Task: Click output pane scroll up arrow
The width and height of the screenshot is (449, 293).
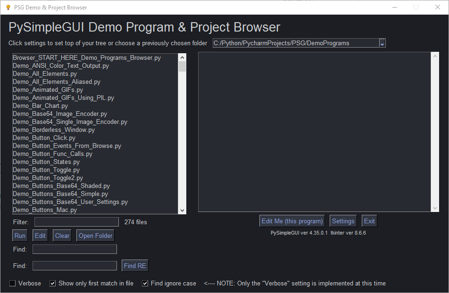Action: [435, 57]
